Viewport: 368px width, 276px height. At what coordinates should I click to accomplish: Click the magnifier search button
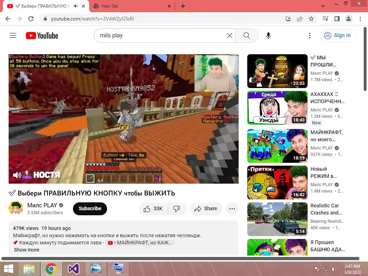tap(247, 36)
